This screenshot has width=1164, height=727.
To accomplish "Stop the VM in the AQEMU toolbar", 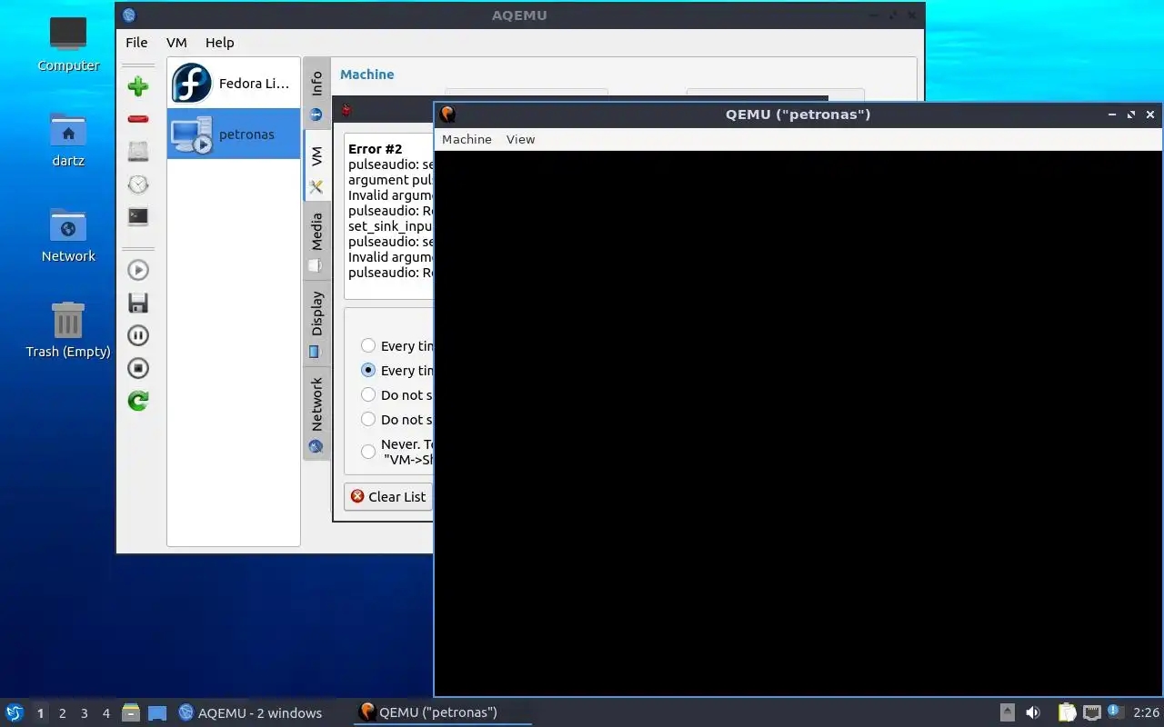I will coord(138,368).
